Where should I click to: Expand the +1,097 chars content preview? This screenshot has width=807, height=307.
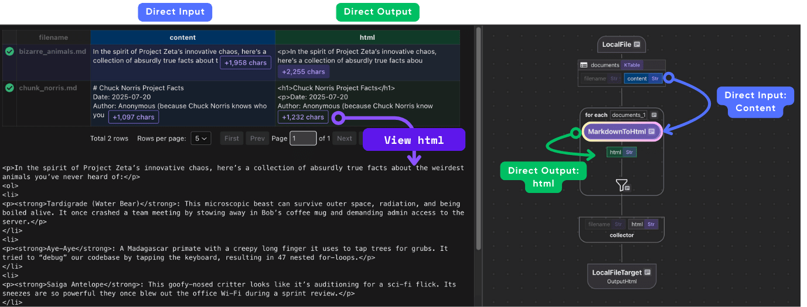133,117
